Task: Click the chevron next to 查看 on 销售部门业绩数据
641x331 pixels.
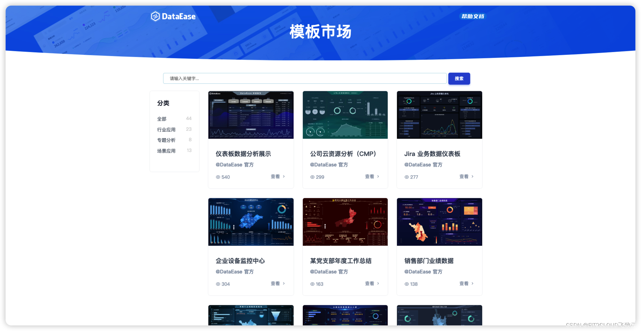Action: pyautogui.click(x=473, y=283)
